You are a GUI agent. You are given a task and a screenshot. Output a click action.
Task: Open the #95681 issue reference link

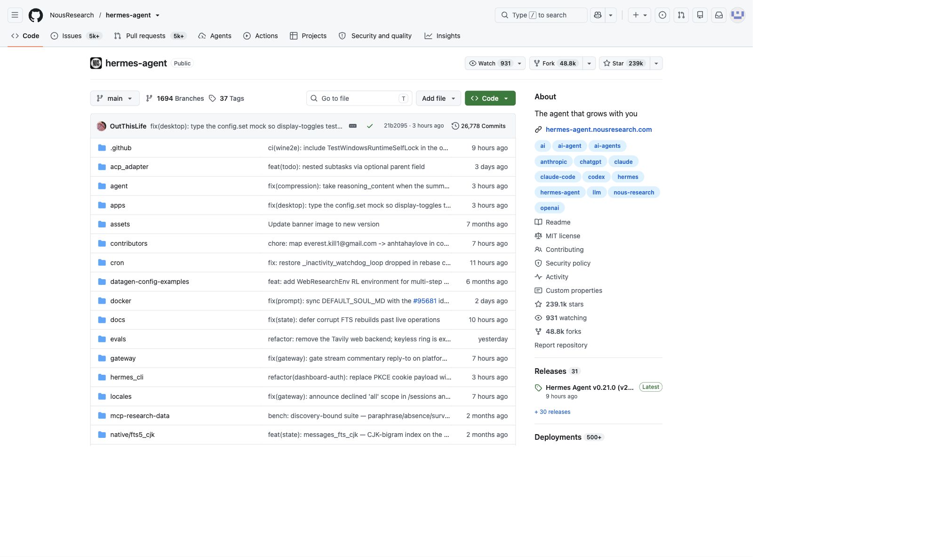(425, 301)
